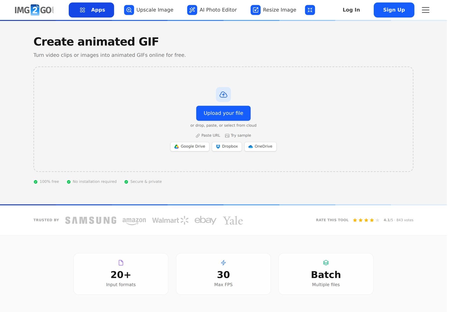The width and height of the screenshot is (450, 312).
Task: Click the link icon beside Paste URL
Action: coord(198,136)
